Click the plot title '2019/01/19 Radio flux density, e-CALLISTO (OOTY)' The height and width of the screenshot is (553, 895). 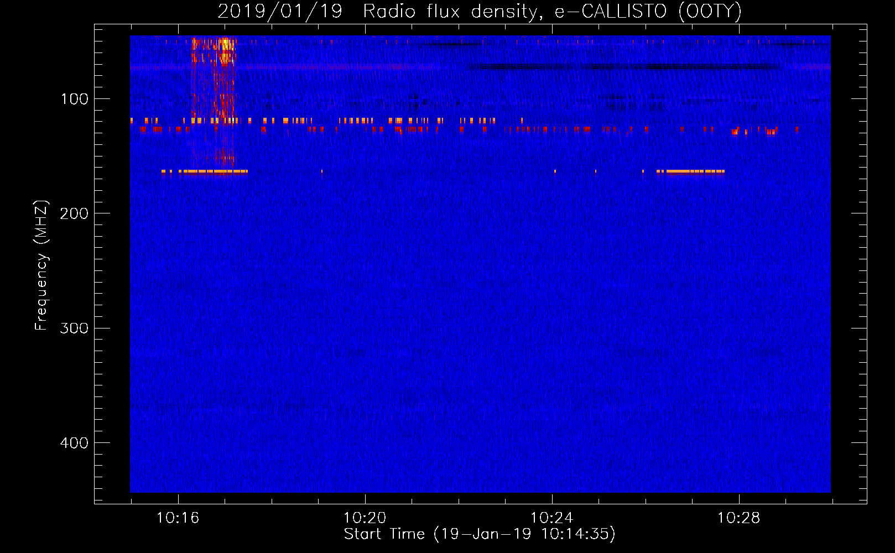pos(480,11)
